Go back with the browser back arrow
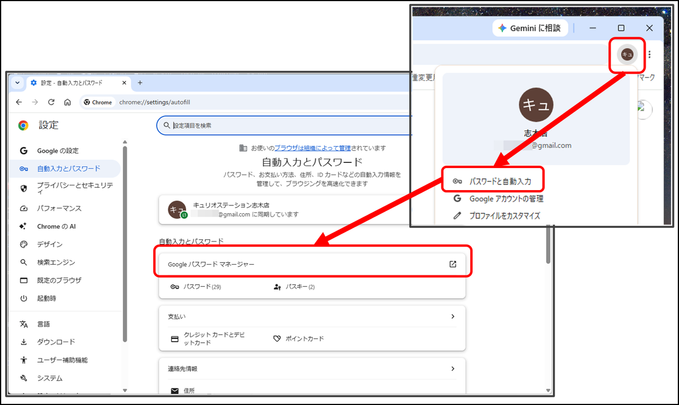 pos(19,102)
